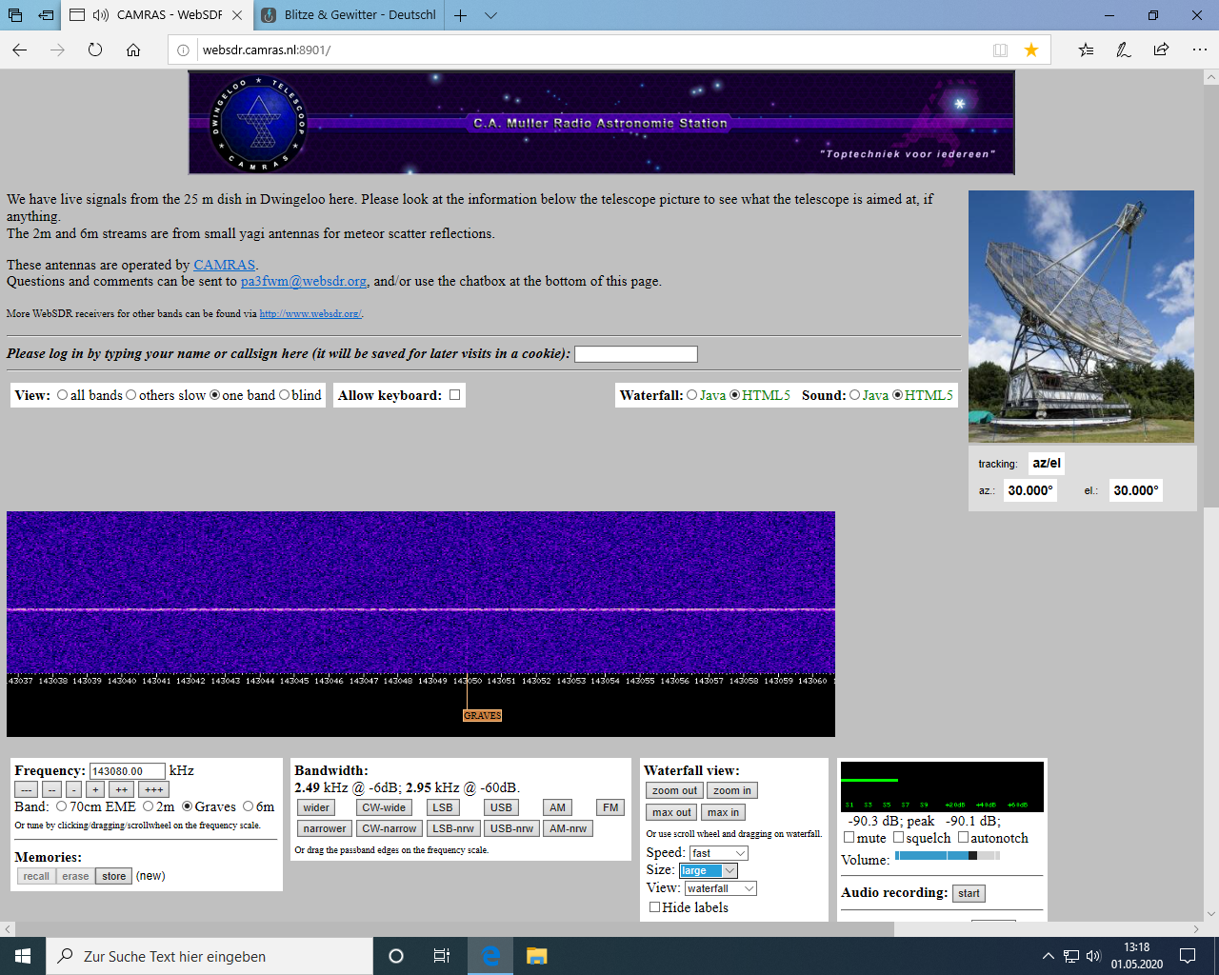The width and height of the screenshot is (1219, 975).
Task: Open Cortana from the taskbar circle
Action: [396, 956]
